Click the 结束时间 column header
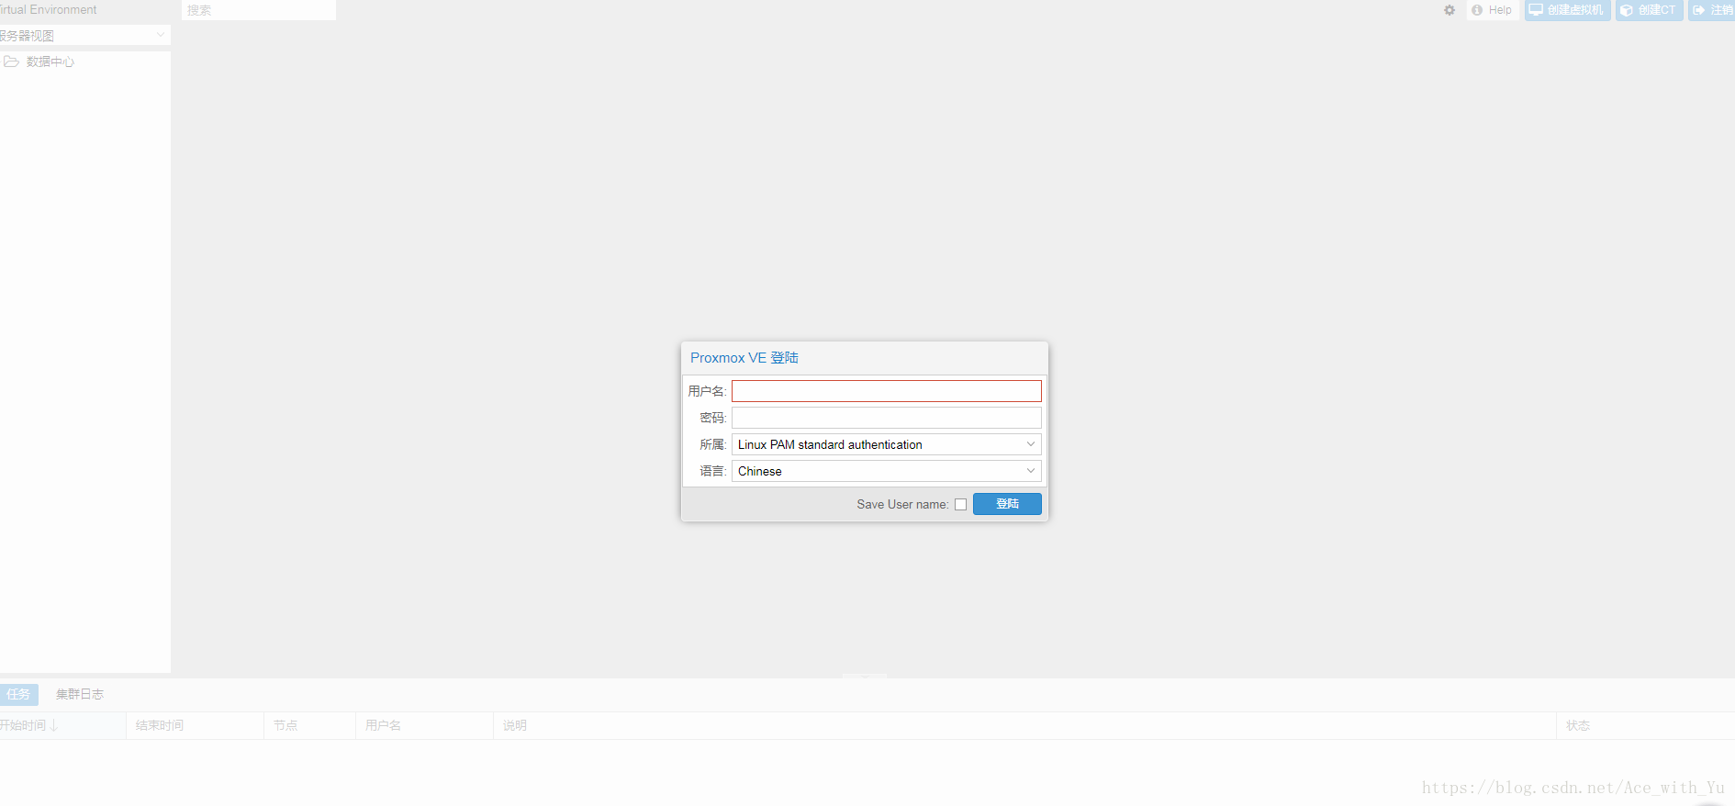 coord(195,725)
